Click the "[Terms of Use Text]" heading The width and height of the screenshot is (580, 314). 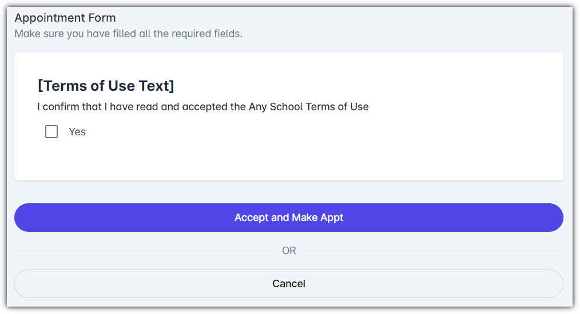pos(106,86)
